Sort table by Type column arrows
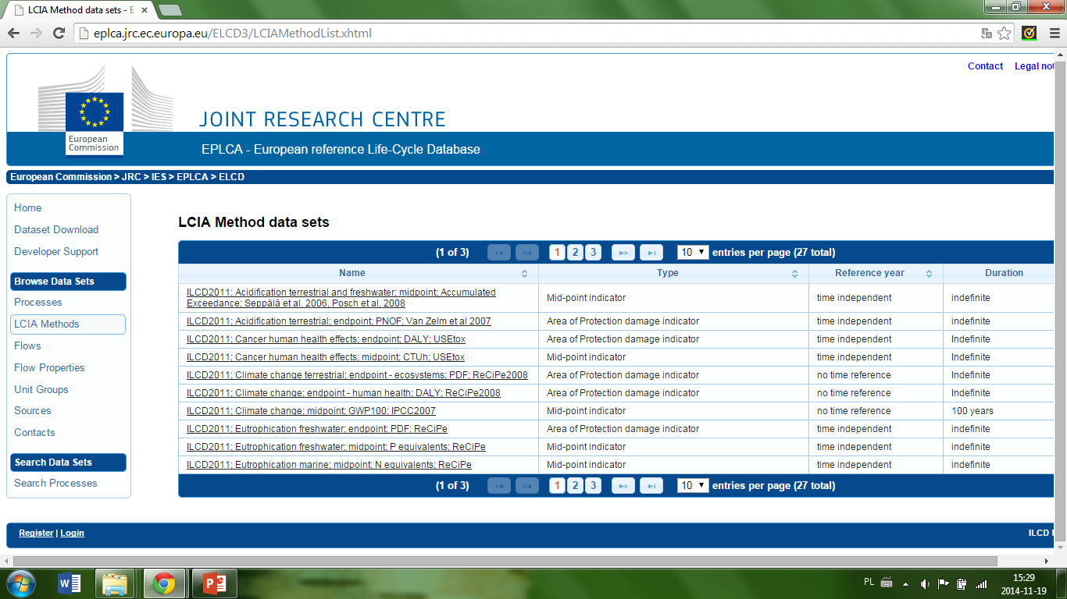Screen dimensions: 1067x599 point(794,274)
